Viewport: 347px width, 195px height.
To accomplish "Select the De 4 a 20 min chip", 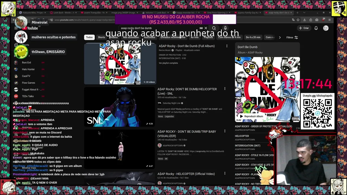I will tap(253, 37).
